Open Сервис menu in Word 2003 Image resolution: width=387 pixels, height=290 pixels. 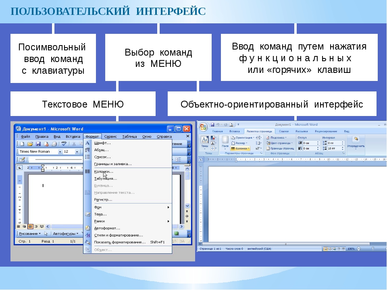pos(110,137)
